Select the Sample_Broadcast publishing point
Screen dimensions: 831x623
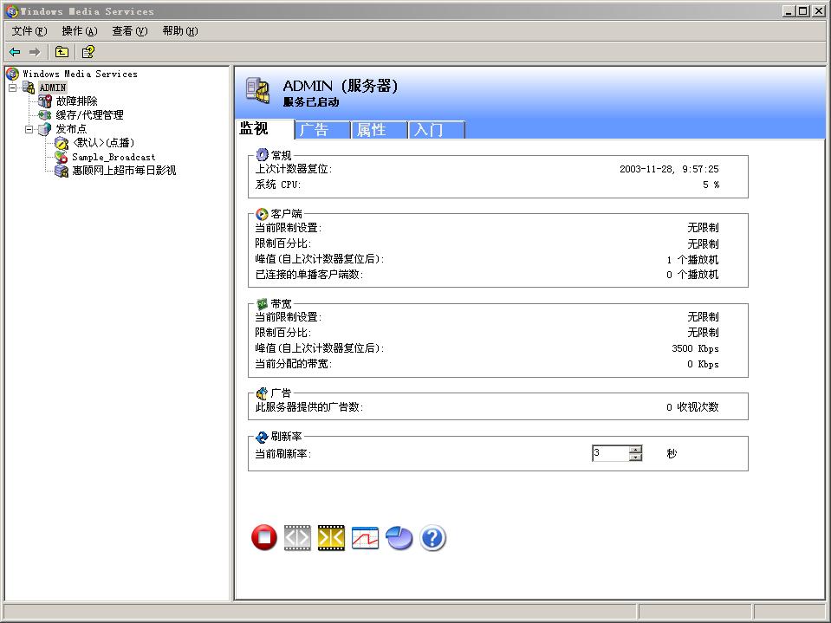tap(114, 157)
